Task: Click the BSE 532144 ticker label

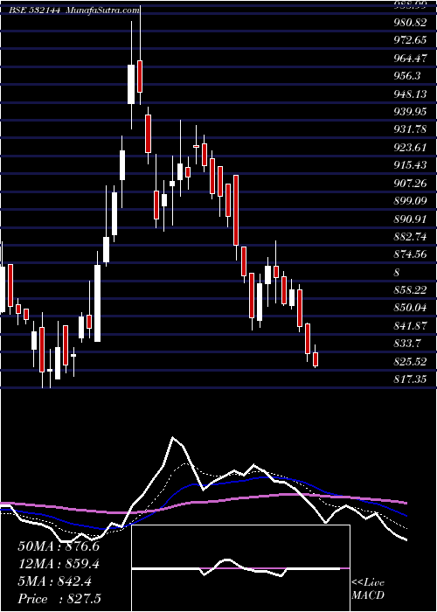Action: 35,10
